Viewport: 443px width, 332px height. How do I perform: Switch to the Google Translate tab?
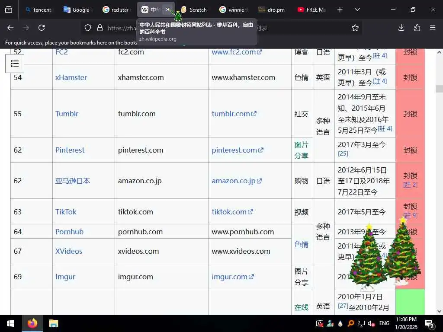77,10
